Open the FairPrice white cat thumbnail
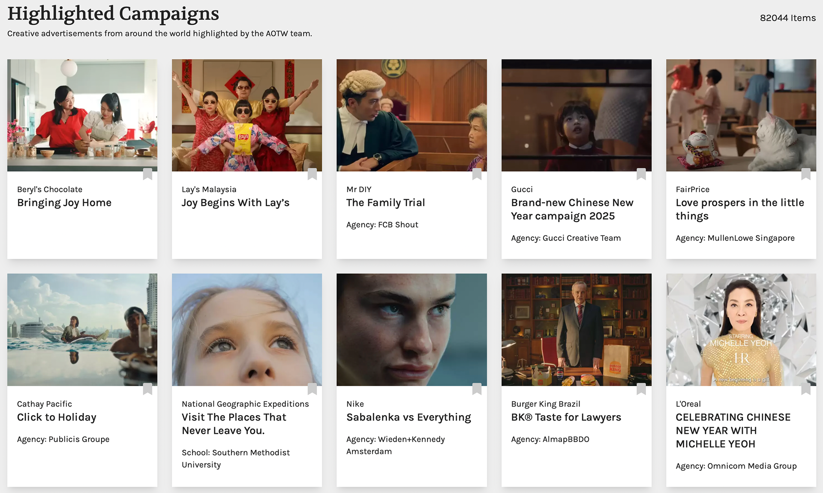 741,115
